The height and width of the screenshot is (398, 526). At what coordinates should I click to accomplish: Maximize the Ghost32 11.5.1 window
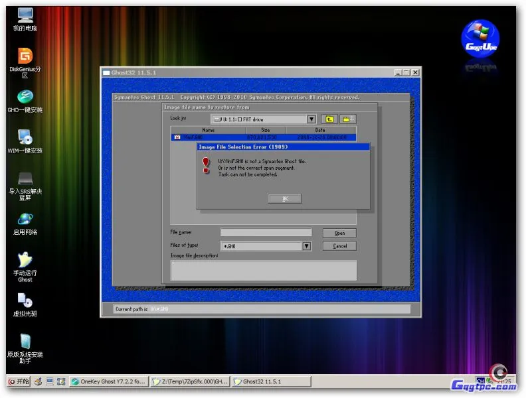(406, 72)
